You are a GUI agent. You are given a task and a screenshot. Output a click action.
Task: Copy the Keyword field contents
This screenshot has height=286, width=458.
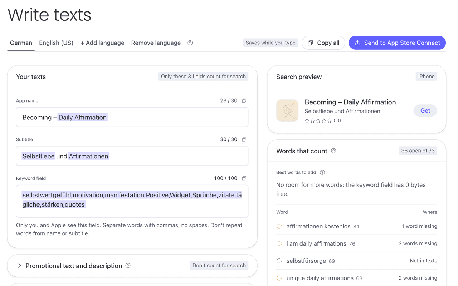coord(244,178)
